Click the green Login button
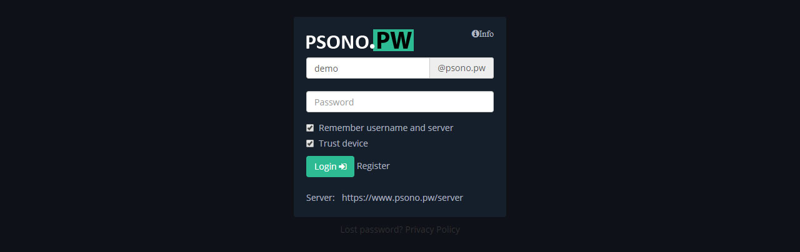The height and width of the screenshot is (252, 800). tap(330, 167)
